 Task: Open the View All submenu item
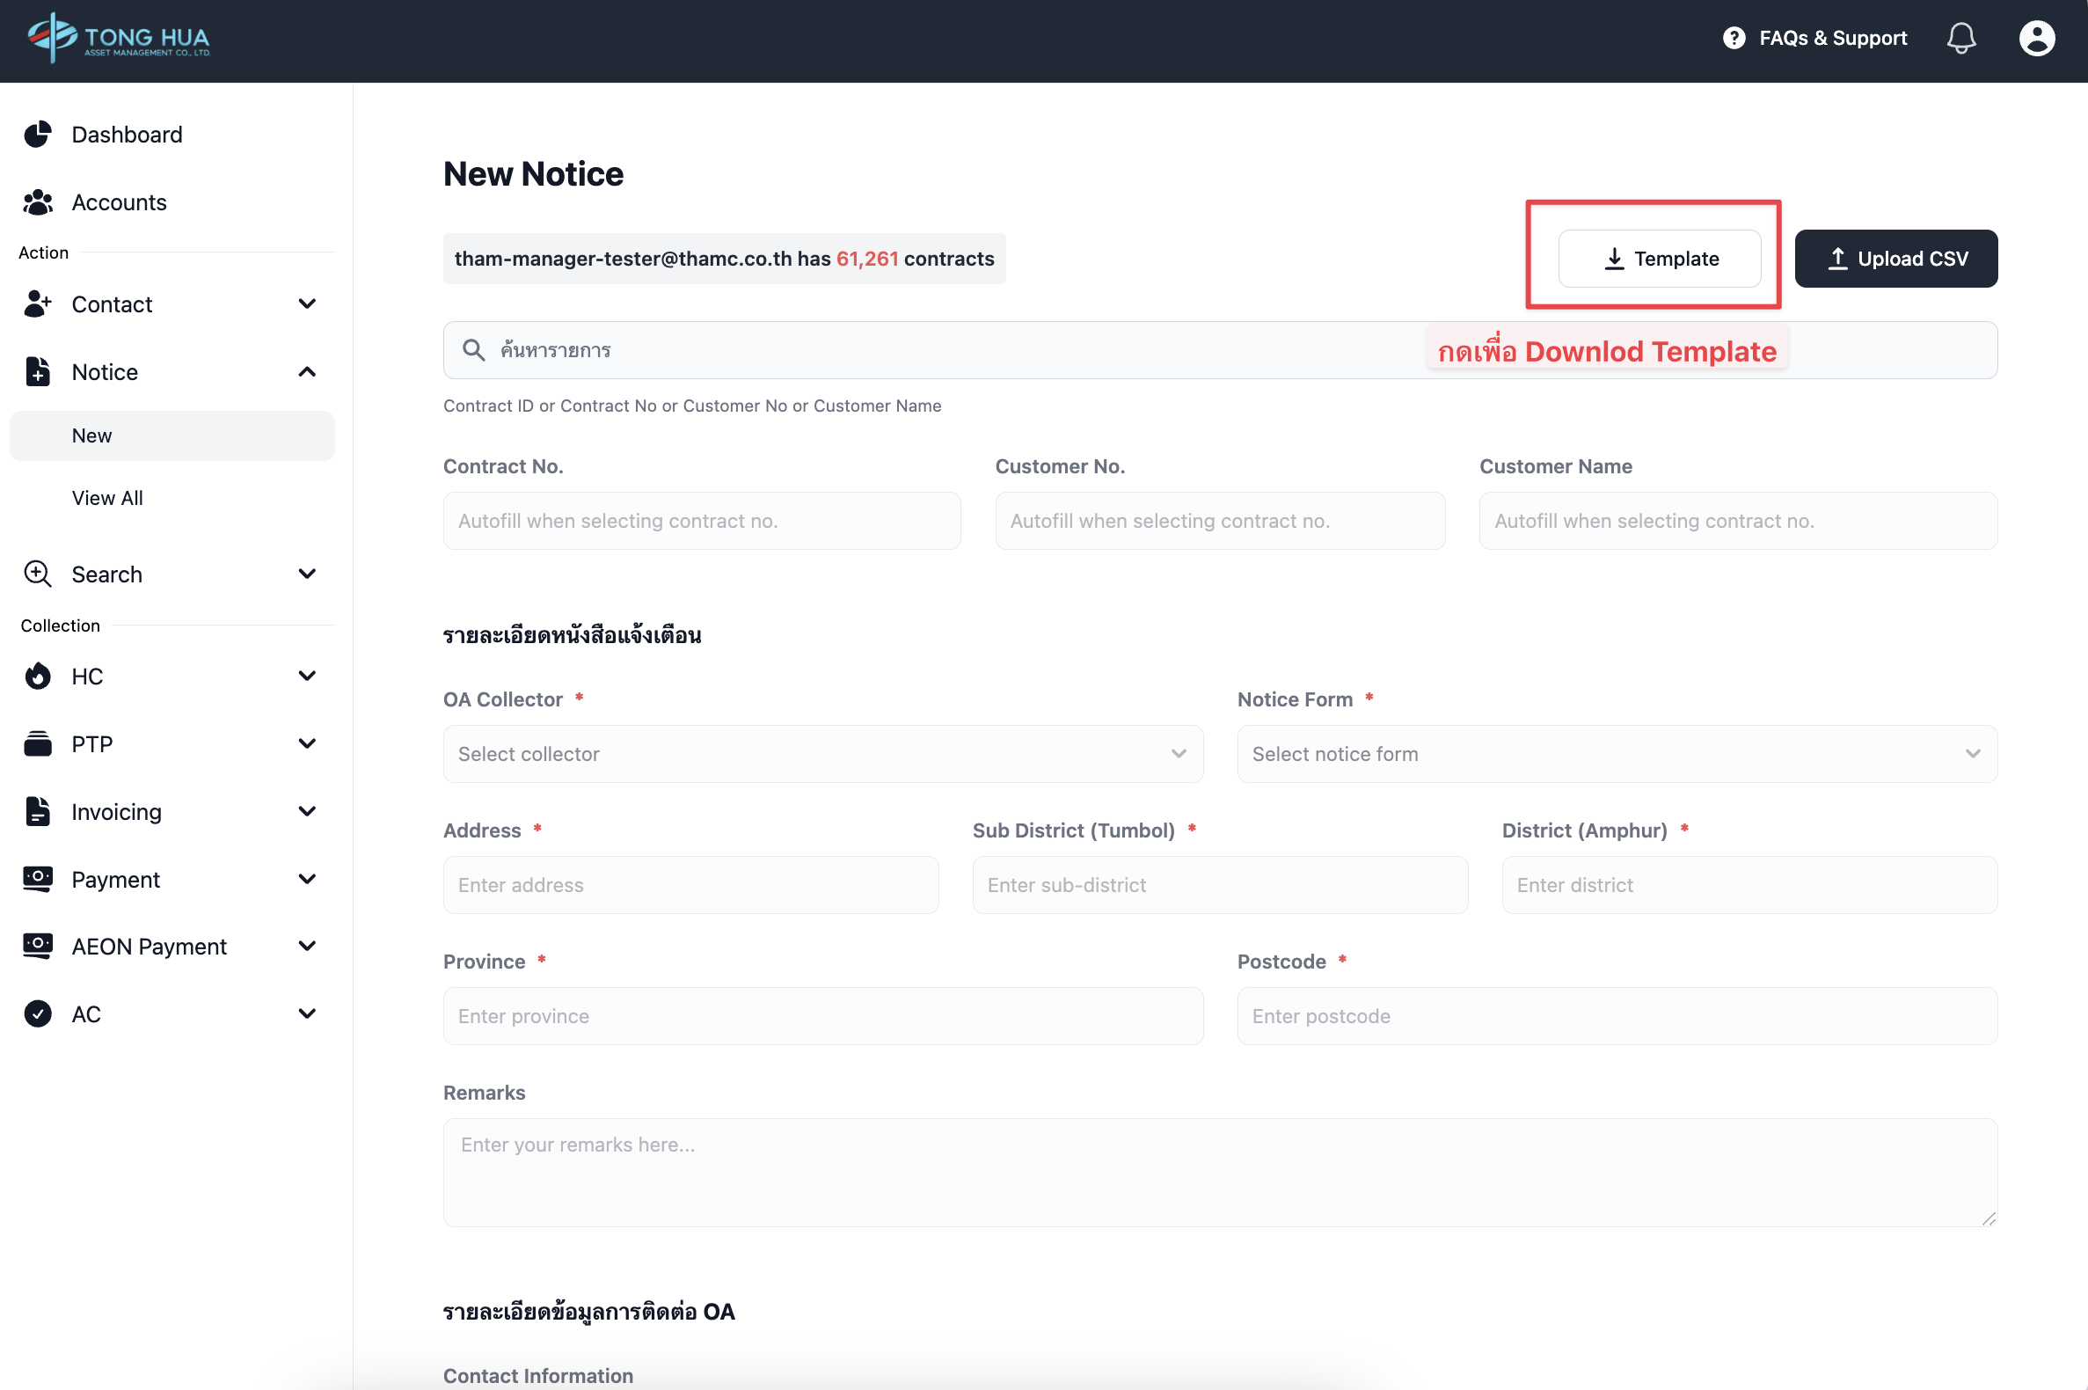point(107,498)
